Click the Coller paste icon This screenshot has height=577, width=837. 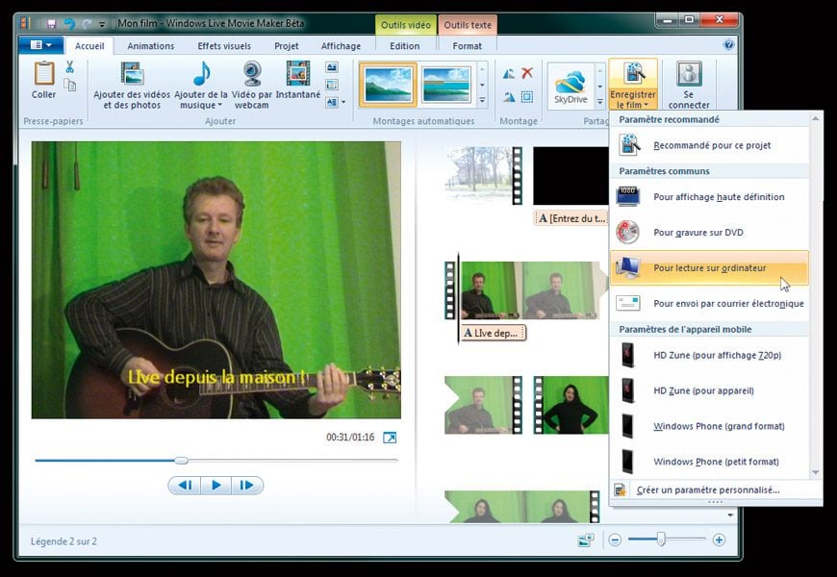pos(43,75)
